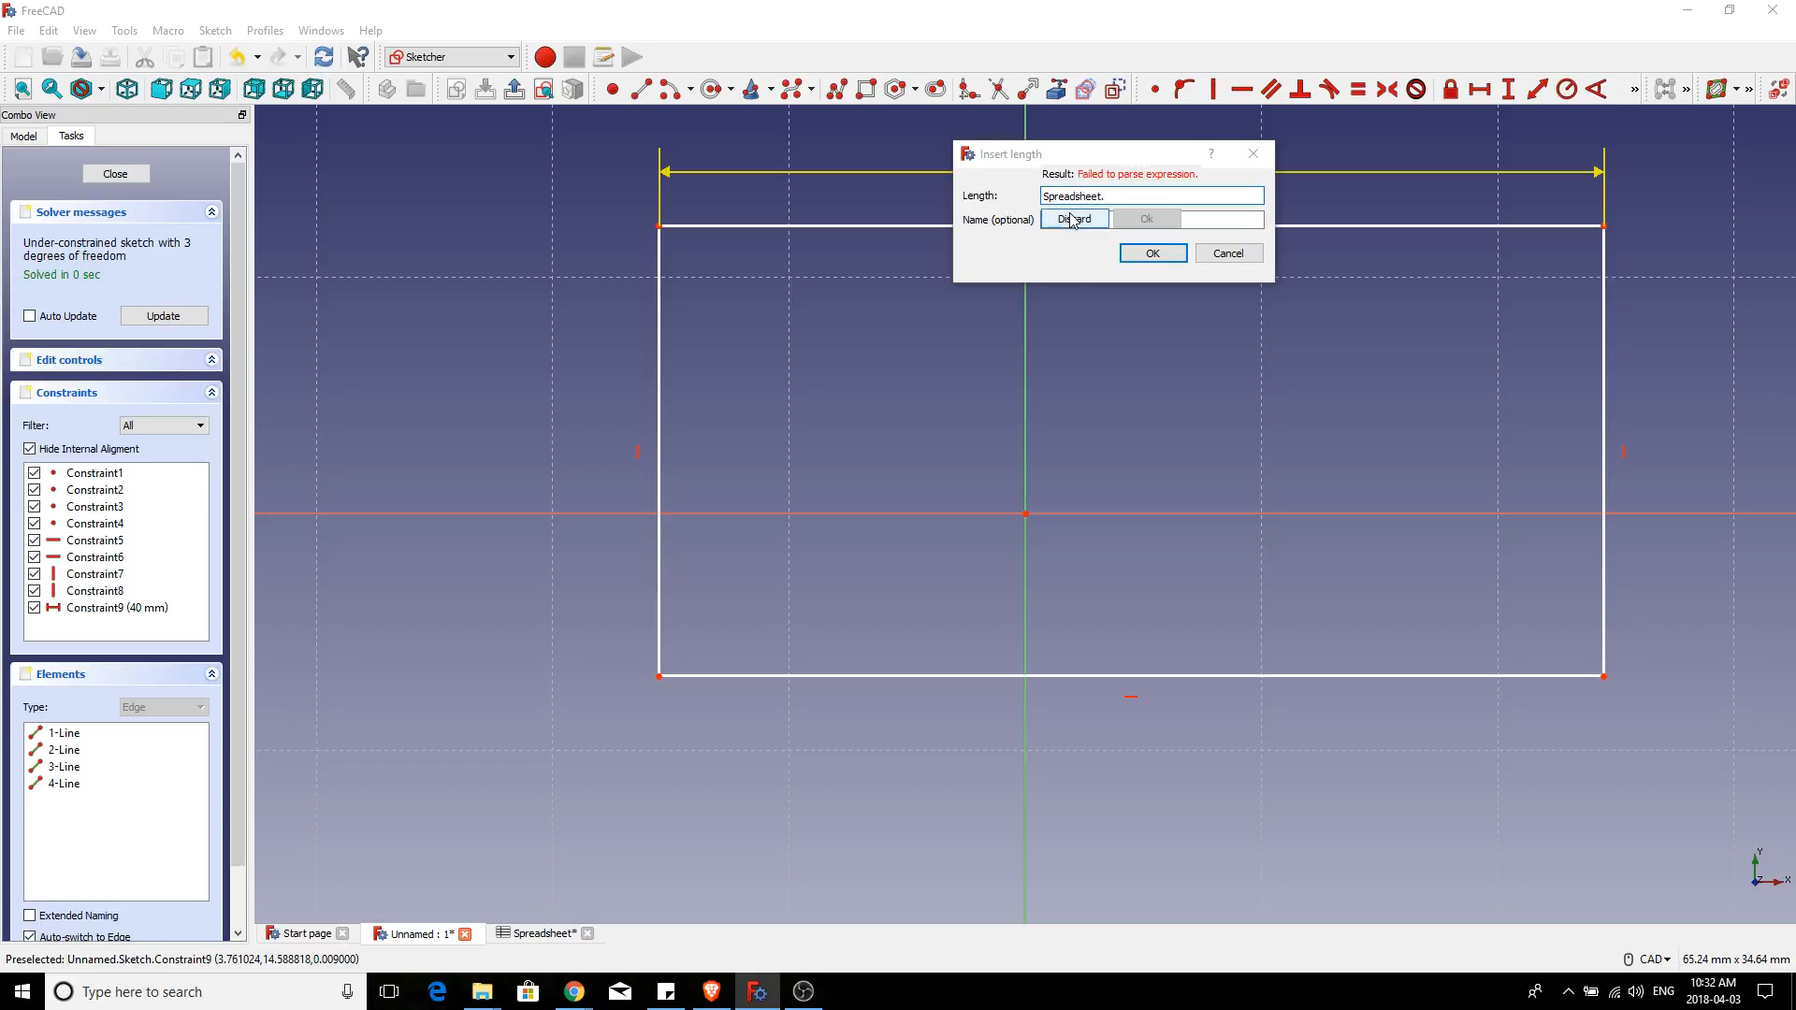Start macro recording with red circle
The image size is (1796, 1010).
click(x=544, y=57)
